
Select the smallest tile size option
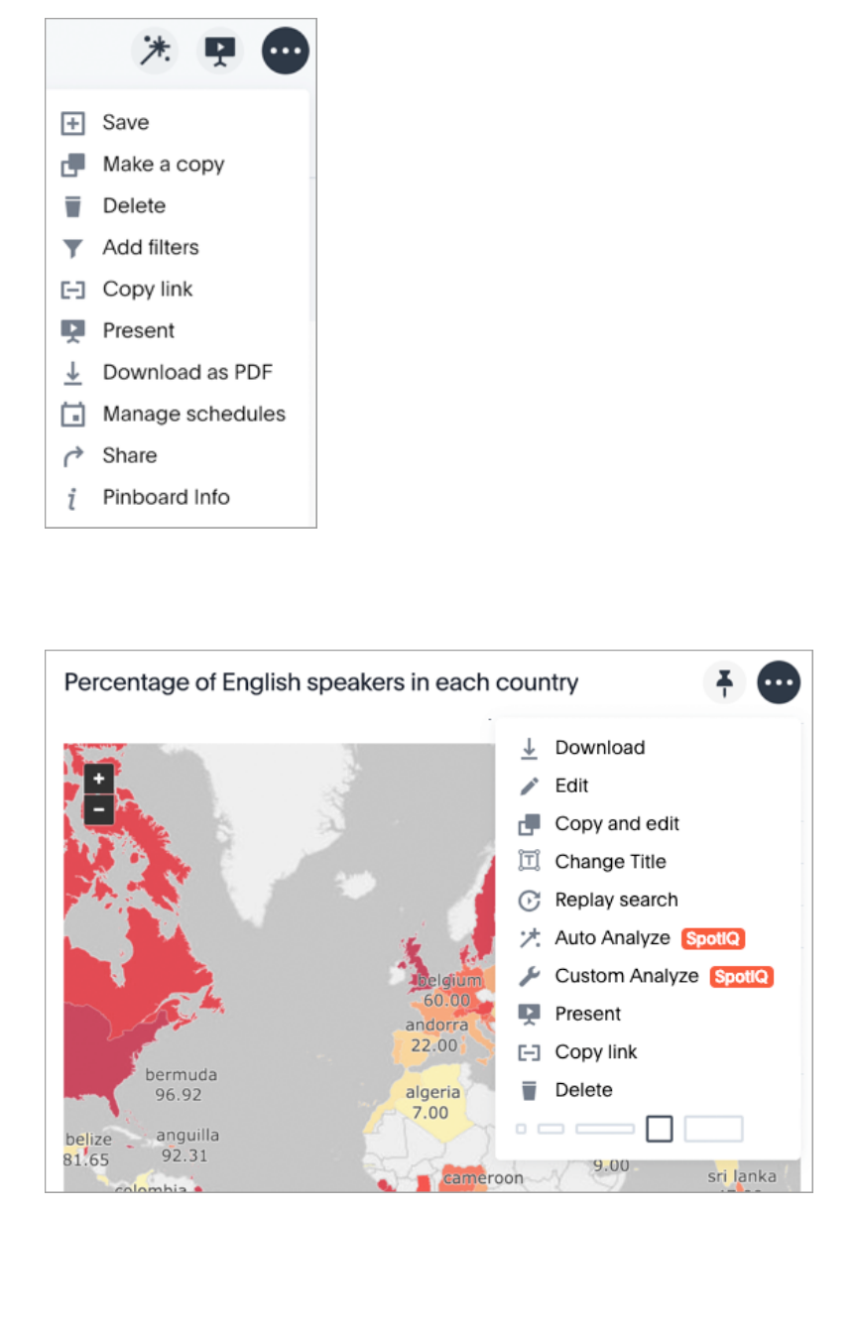coord(521,1129)
